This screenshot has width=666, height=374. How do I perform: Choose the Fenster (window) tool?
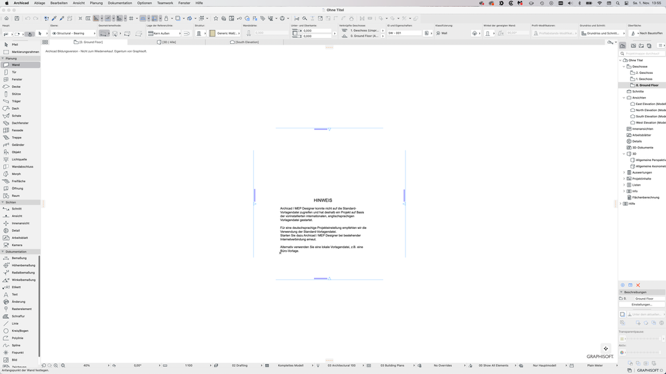point(20,79)
